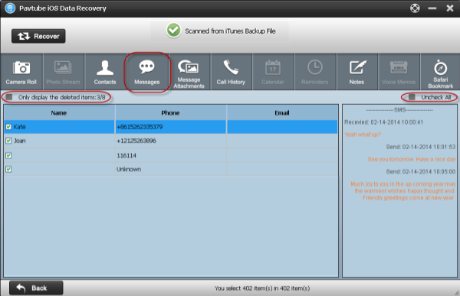Click the Send 02-14-2014 10:05:00 timestamp
This screenshot has width=460, height=296.
(x=421, y=171)
